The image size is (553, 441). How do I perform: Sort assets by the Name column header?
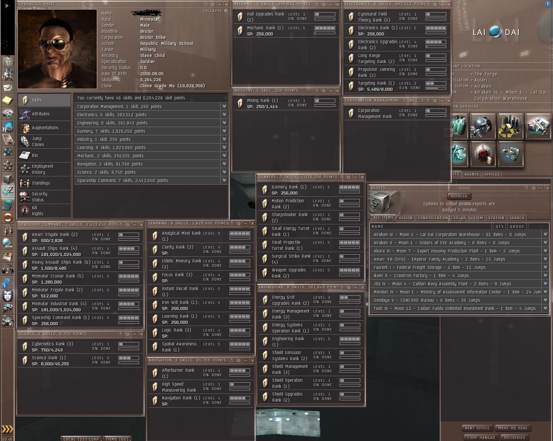[431, 227]
